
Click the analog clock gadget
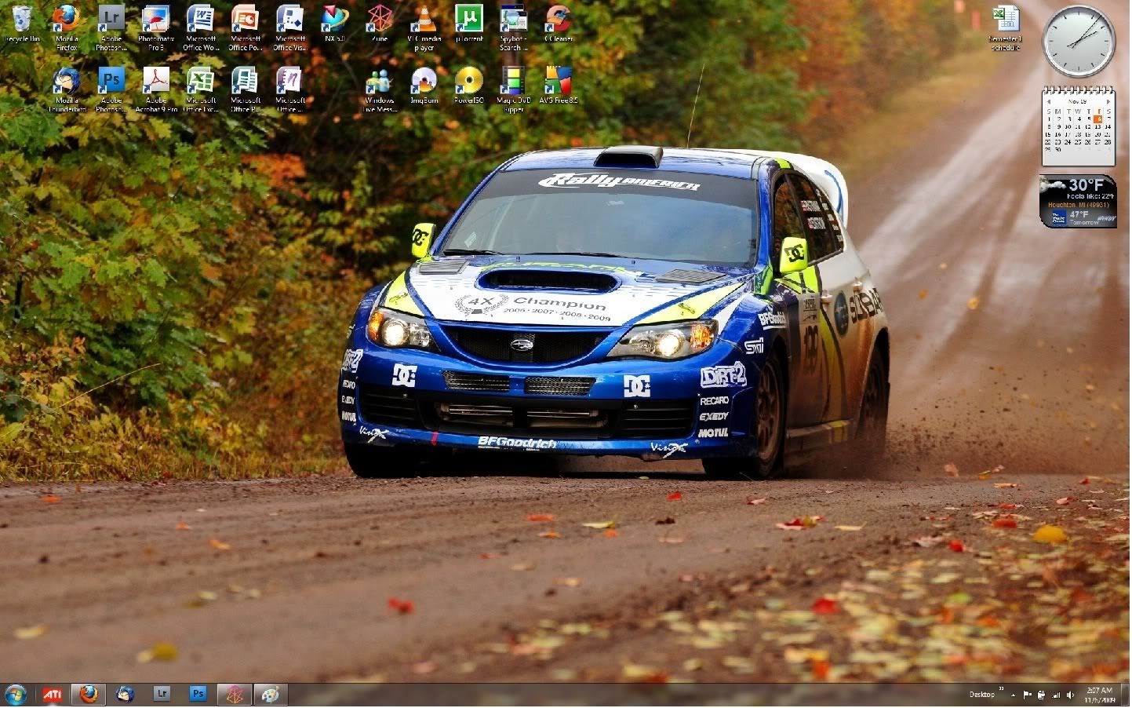pyautogui.click(x=1079, y=42)
